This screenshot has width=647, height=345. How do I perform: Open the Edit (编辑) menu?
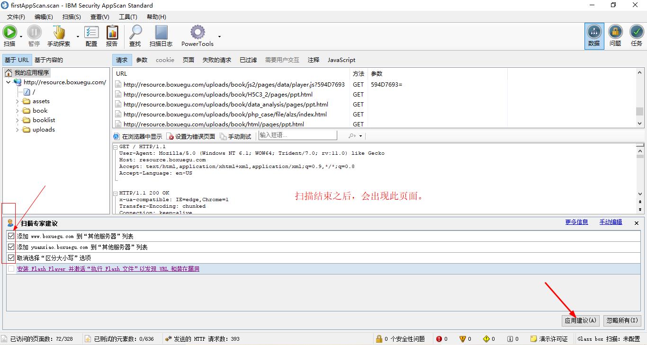44,17
